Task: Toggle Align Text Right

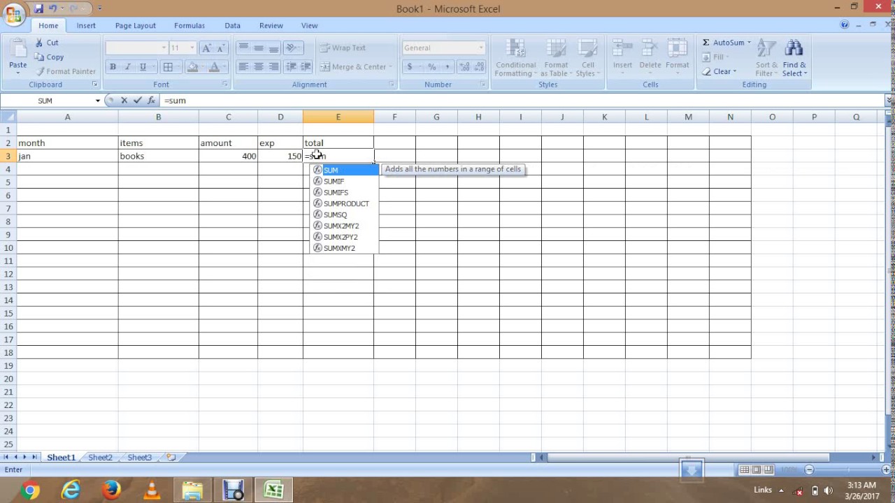Action: click(273, 66)
